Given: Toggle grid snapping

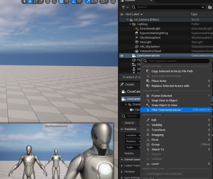Looking at the screenshot, I should [x=61, y=1].
